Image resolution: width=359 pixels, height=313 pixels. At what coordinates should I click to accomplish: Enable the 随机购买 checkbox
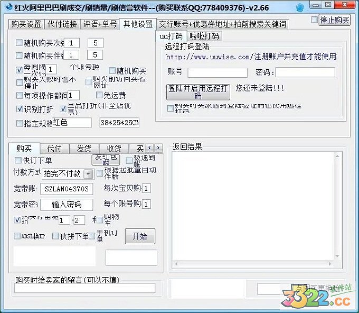tap(112, 71)
